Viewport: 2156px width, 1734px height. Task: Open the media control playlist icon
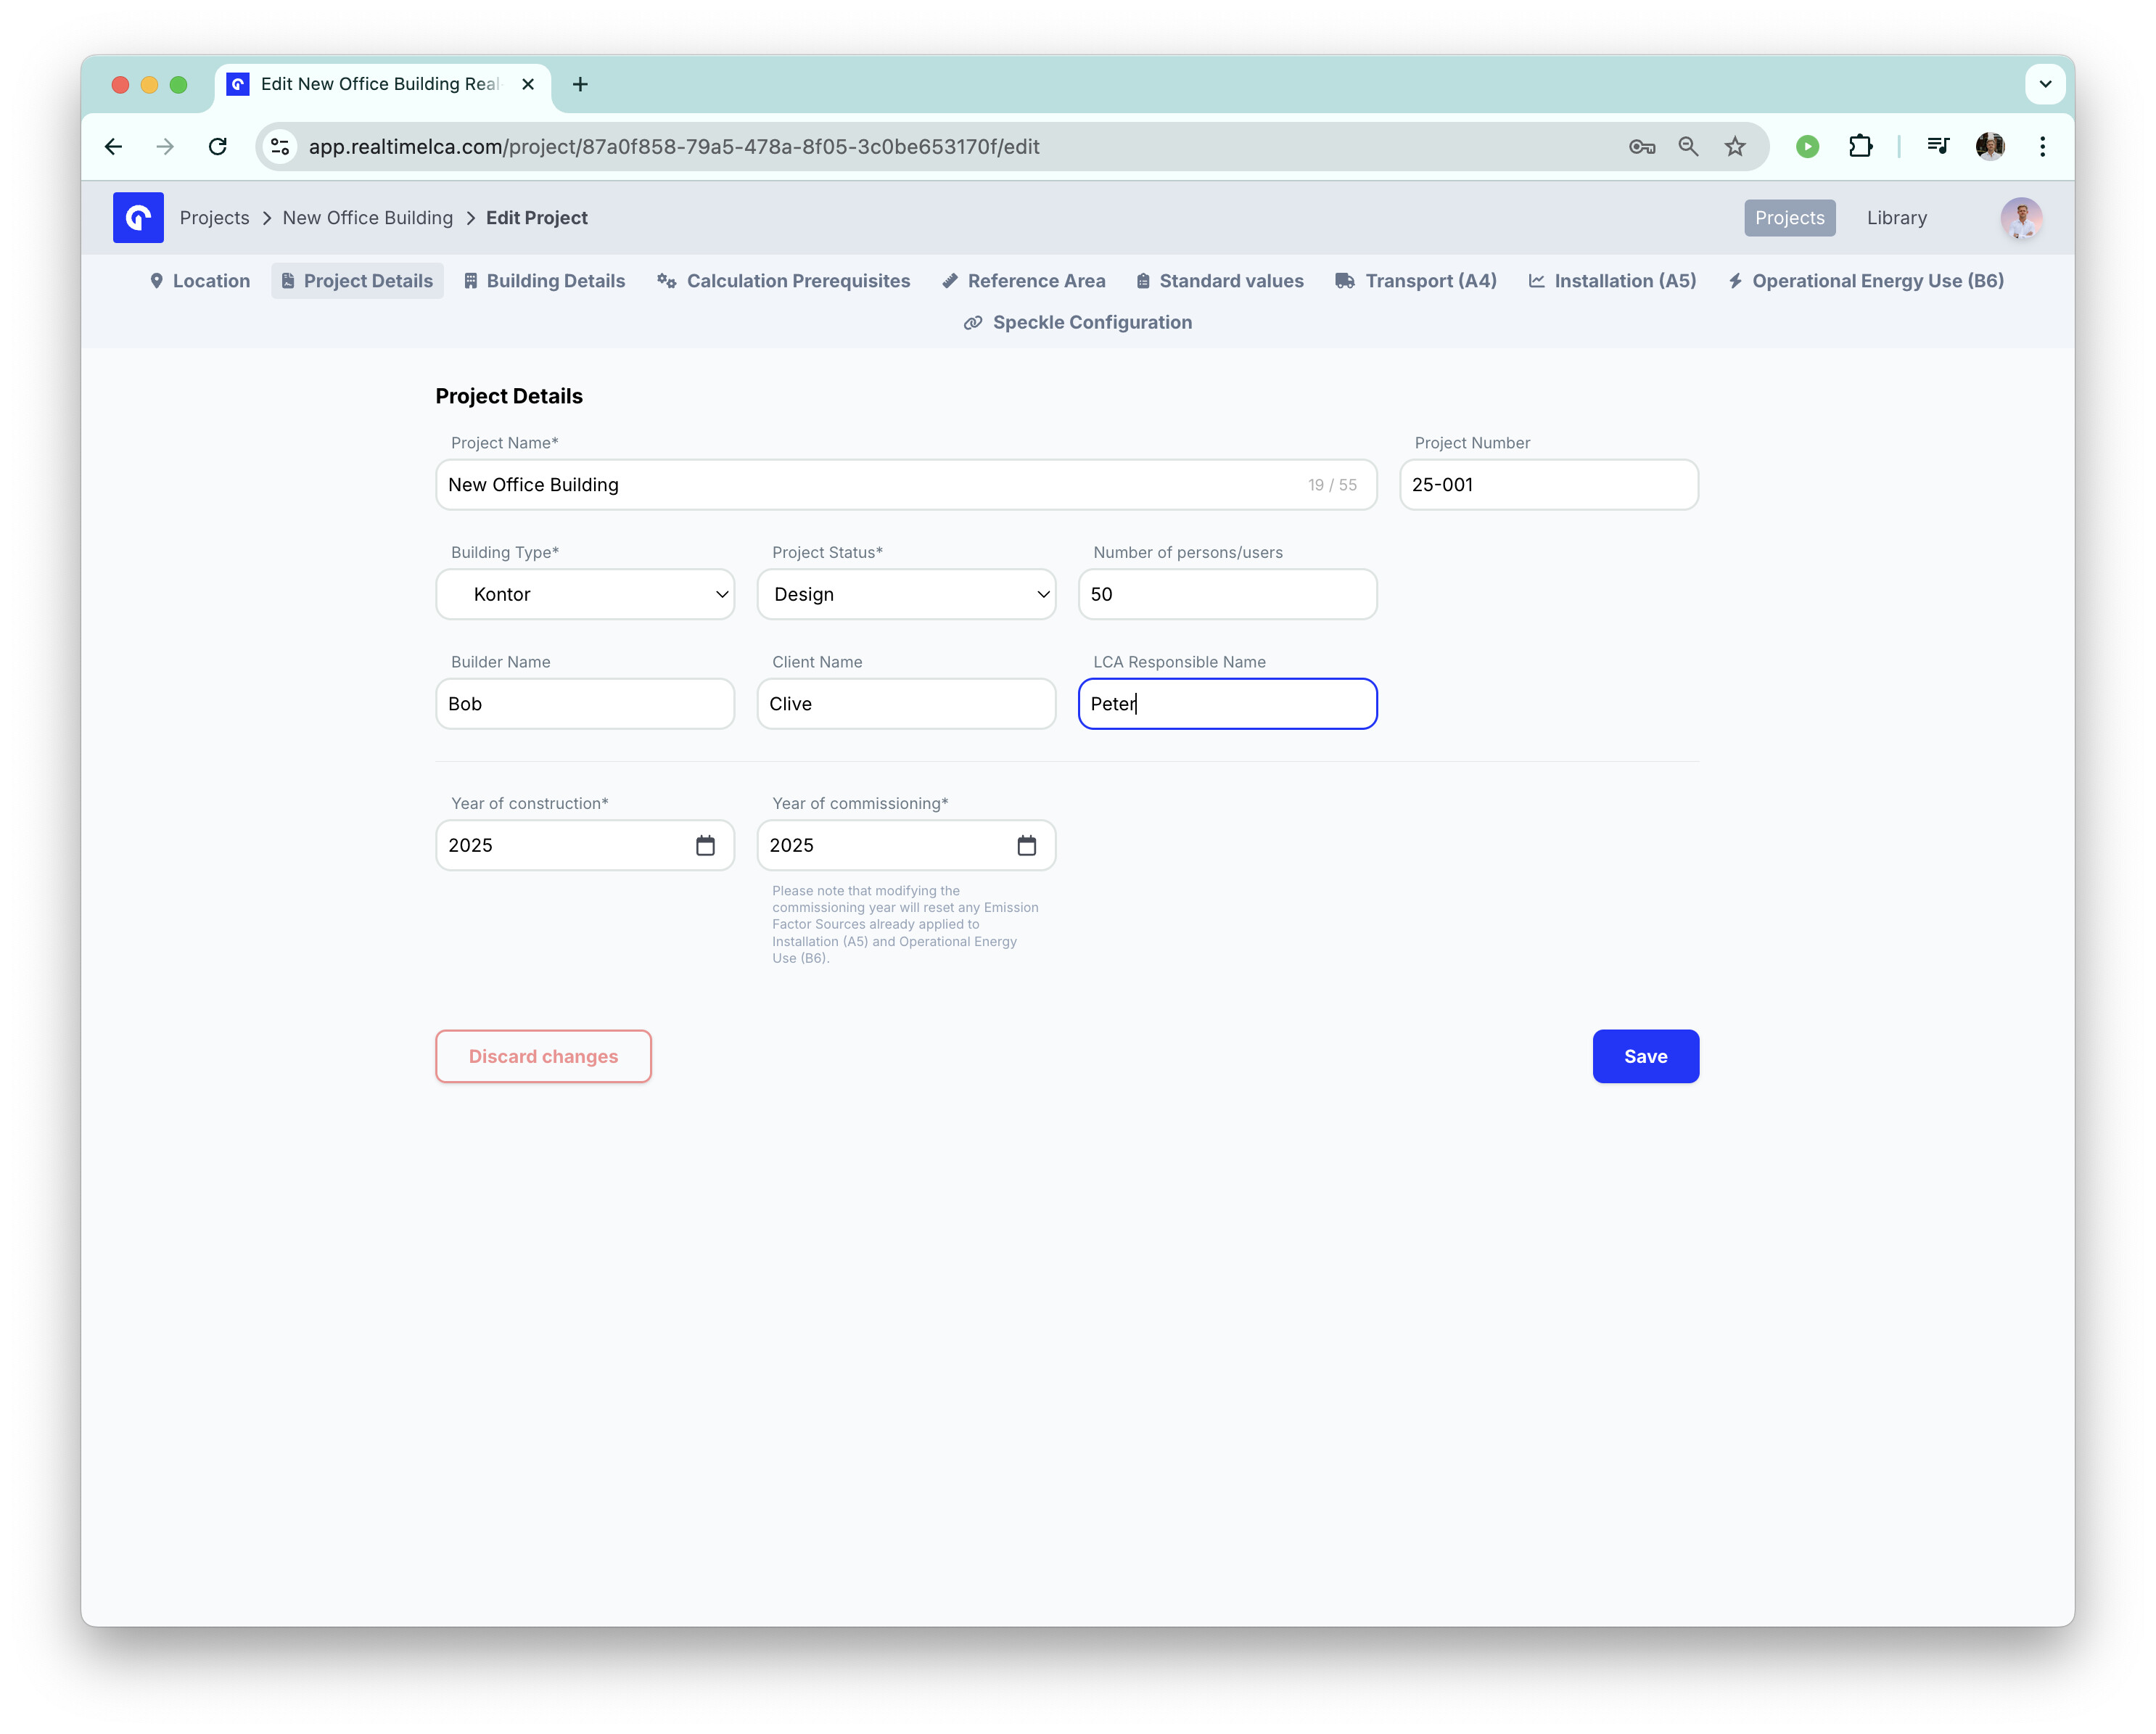coord(1938,146)
